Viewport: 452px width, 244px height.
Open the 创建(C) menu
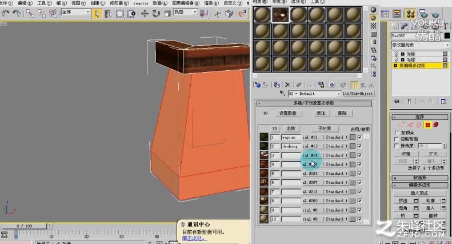(98, 3)
